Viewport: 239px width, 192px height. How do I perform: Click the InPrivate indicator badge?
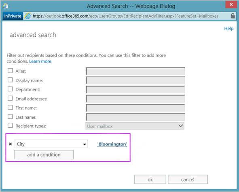[x=13, y=16]
